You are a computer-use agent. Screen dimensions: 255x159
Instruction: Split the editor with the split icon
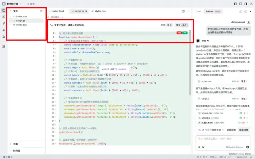point(183,11)
